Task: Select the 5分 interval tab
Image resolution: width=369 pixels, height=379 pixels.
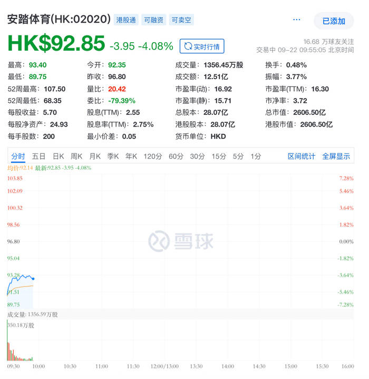Action: [238, 156]
